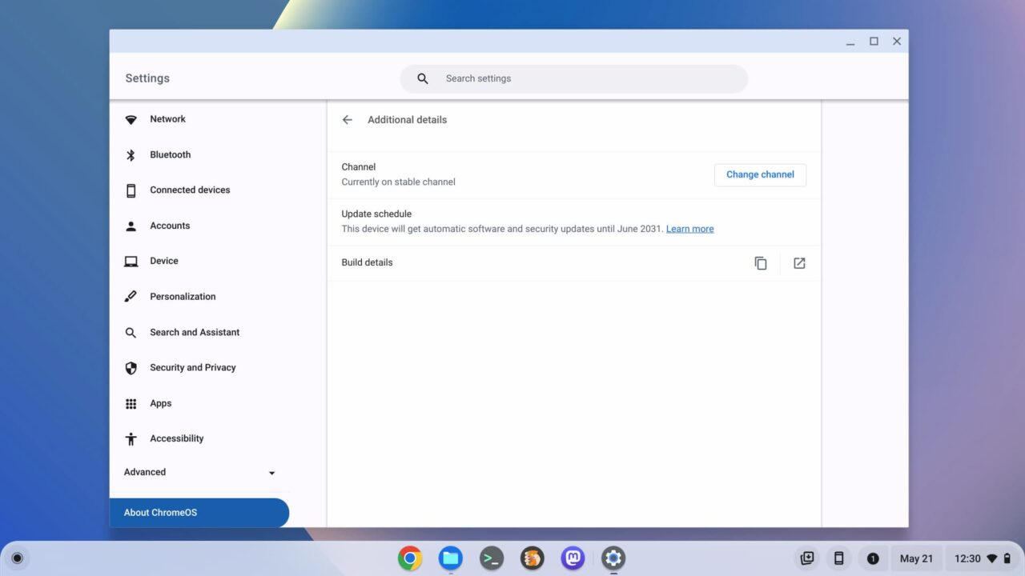1025x576 pixels.
Task: Click the search magnifier icon
Action: (423, 78)
